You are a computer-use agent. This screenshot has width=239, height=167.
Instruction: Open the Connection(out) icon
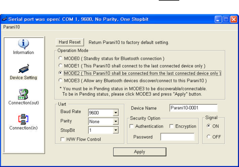click(x=23, y=94)
